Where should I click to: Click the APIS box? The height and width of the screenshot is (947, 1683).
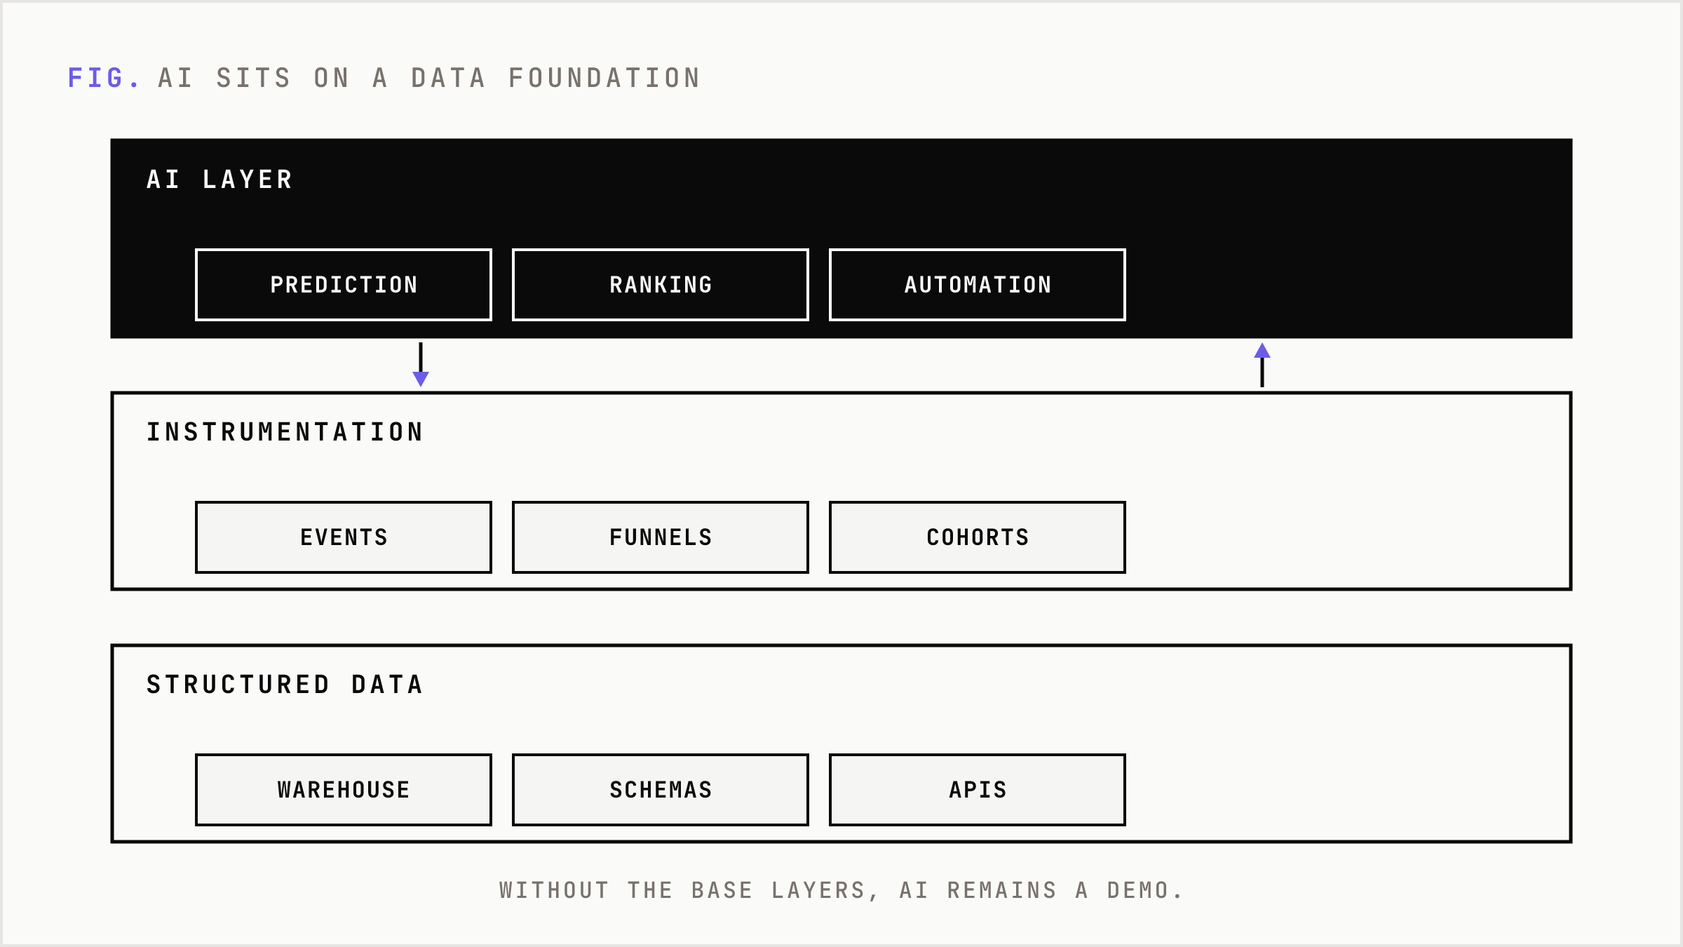pos(978,790)
